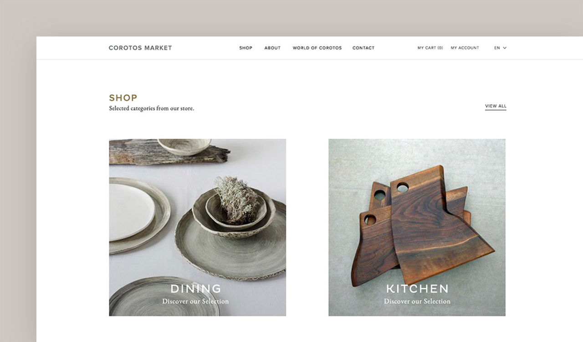Go to the About page

pyautogui.click(x=272, y=48)
